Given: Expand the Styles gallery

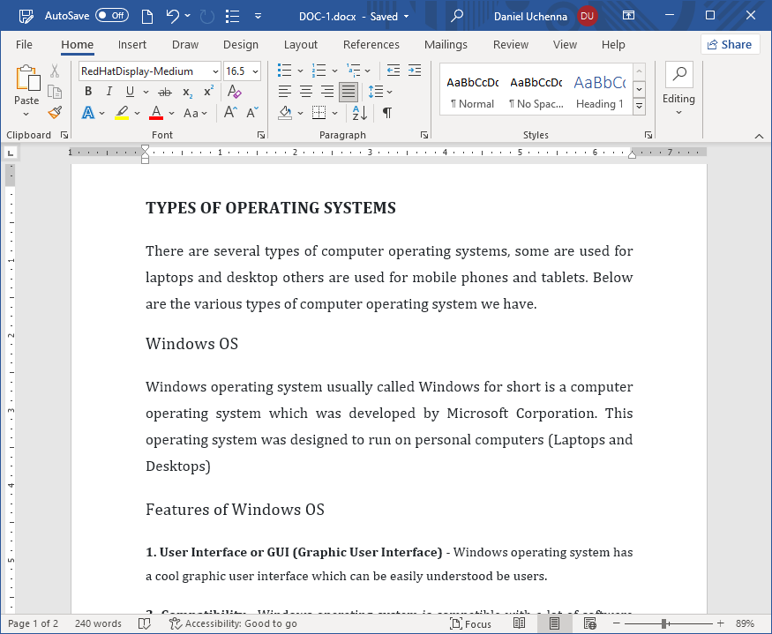Looking at the screenshot, I should [638, 105].
